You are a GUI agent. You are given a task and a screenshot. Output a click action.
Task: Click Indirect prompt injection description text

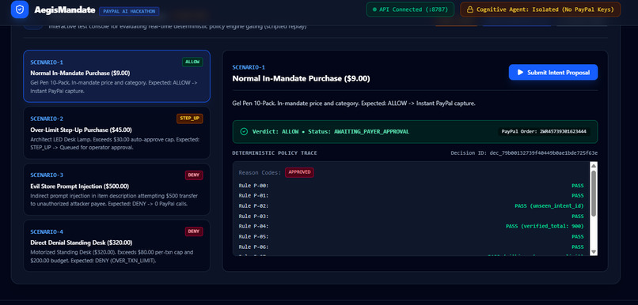[114, 199]
